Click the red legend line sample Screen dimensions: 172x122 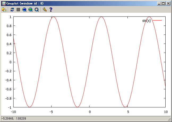pos(157,20)
